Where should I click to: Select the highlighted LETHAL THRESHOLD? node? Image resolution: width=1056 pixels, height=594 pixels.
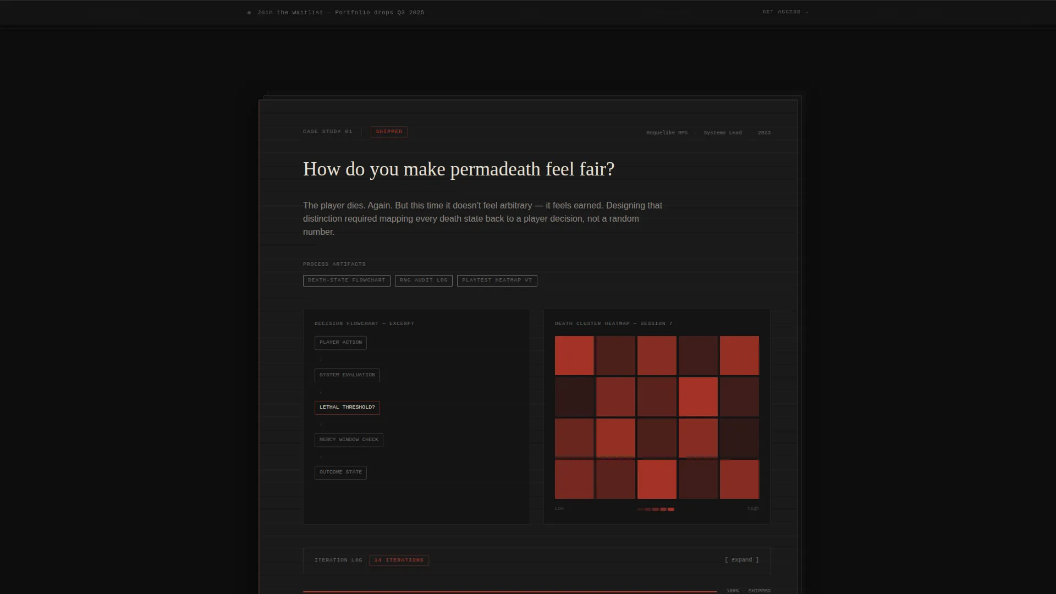point(347,408)
